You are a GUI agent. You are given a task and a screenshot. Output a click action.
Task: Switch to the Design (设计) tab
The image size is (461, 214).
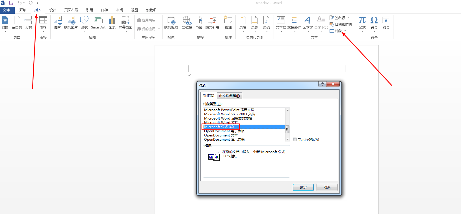coord(53,10)
